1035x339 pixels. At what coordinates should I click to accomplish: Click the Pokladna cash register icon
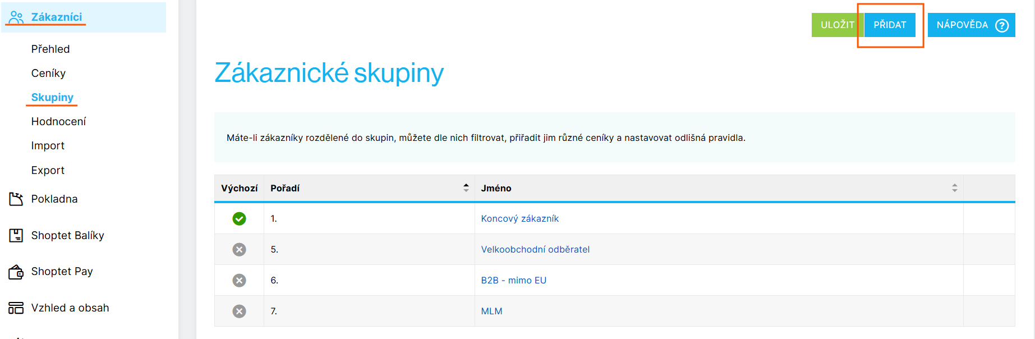[16, 199]
